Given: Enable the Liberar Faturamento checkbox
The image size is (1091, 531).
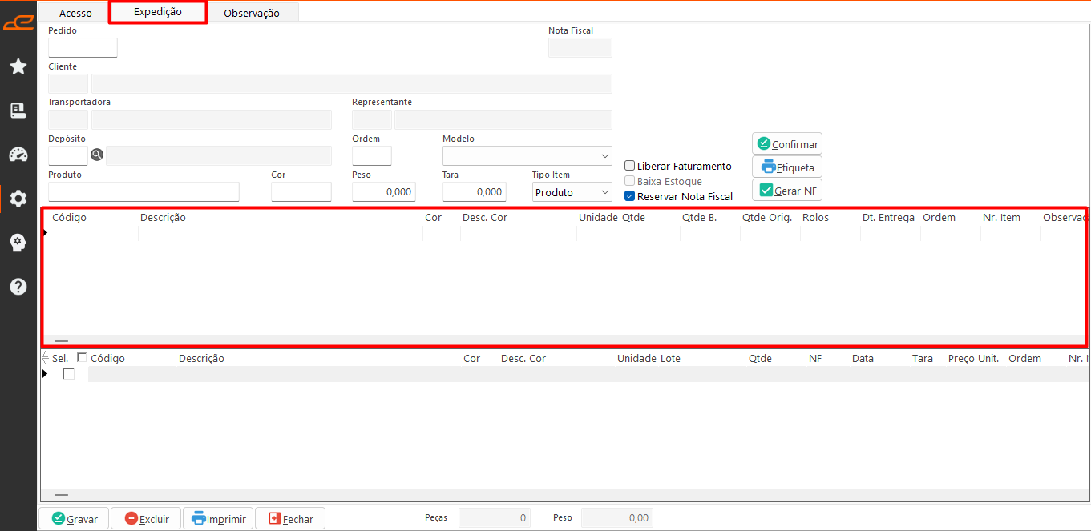Looking at the screenshot, I should tap(629, 166).
